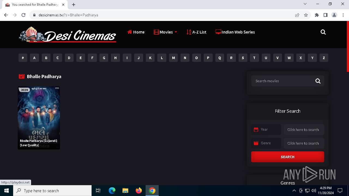
Task: Click Chrome icon on taskbar
Action: pyautogui.click(x=152, y=191)
